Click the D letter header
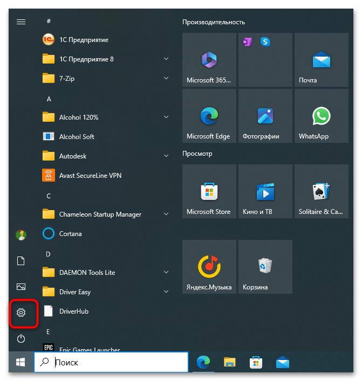 pos(49,254)
